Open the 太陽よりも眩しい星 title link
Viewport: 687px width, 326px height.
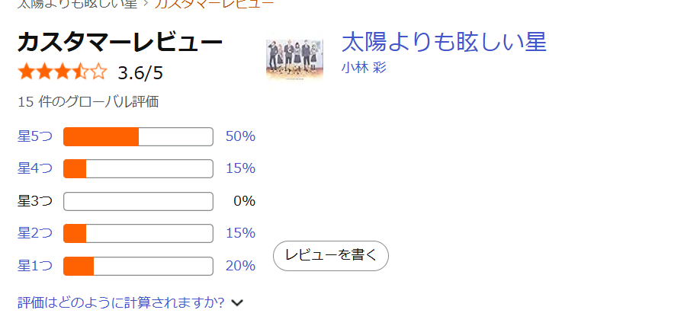pyautogui.click(x=444, y=41)
